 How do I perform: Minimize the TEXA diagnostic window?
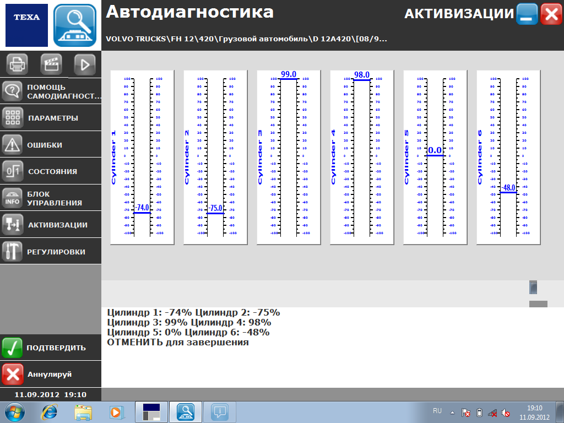[x=527, y=14]
